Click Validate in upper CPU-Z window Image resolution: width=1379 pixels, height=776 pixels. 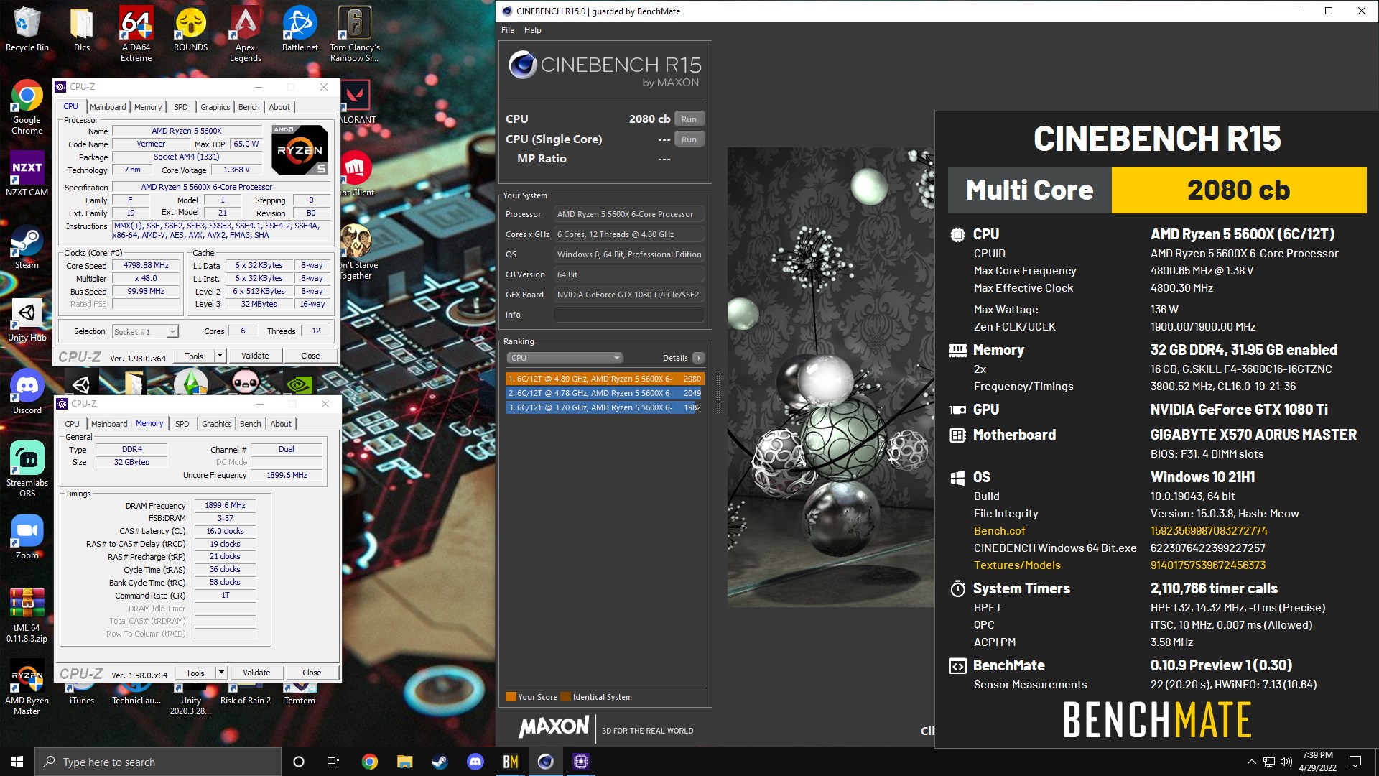point(255,356)
